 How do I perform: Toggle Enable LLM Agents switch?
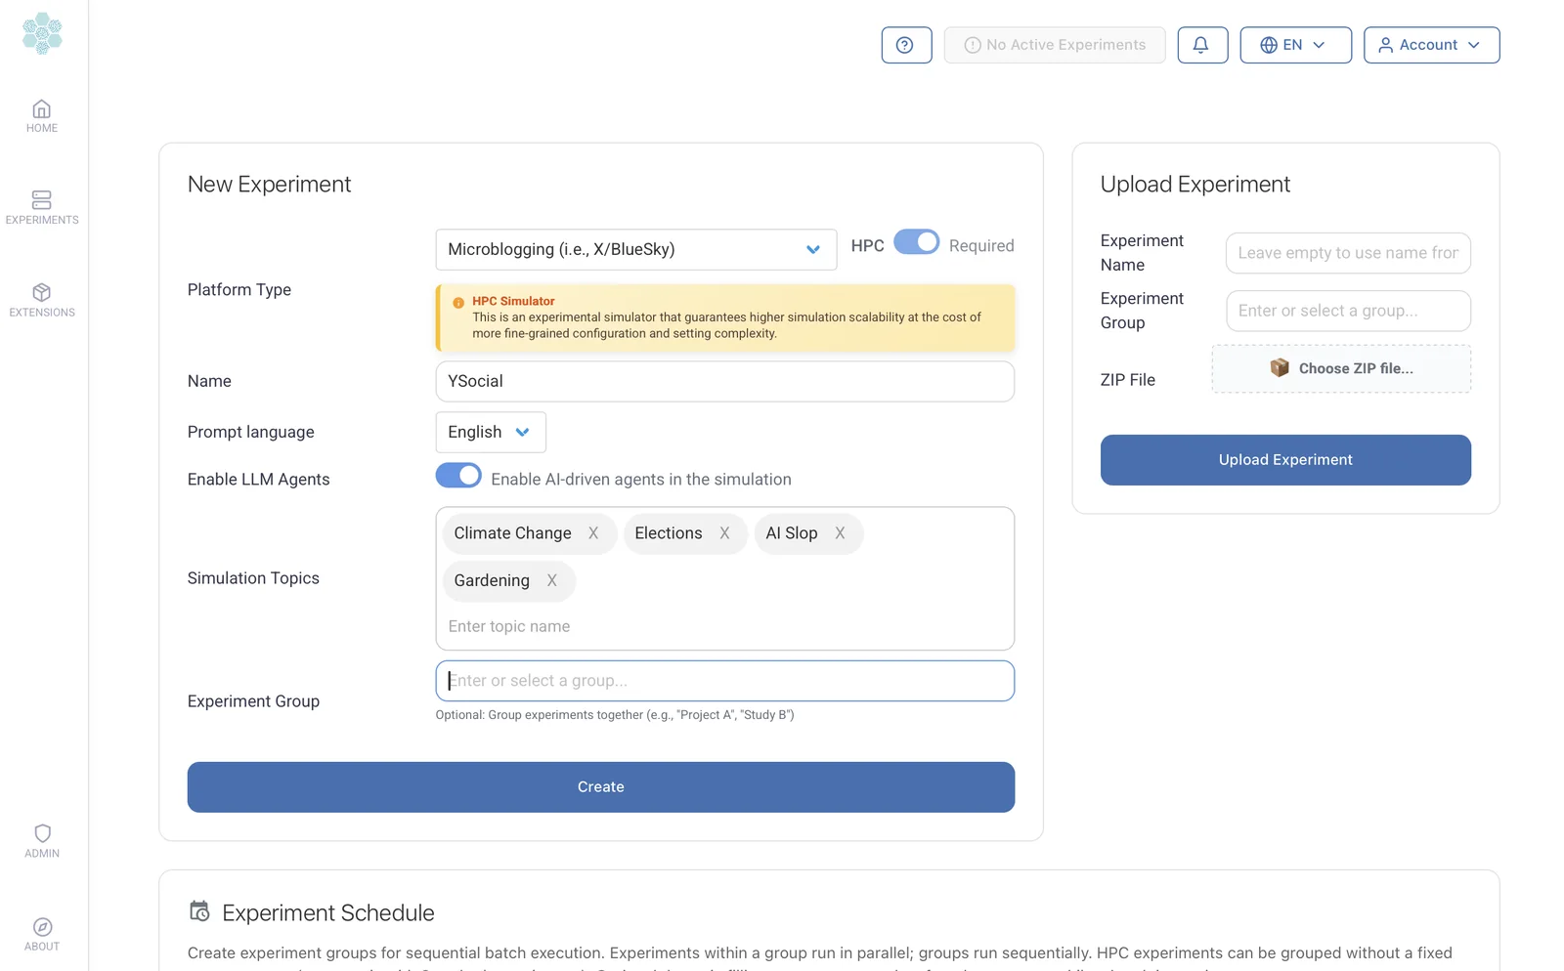(458, 476)
